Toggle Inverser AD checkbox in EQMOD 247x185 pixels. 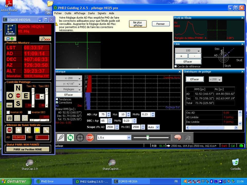click(x=8, y=112)
